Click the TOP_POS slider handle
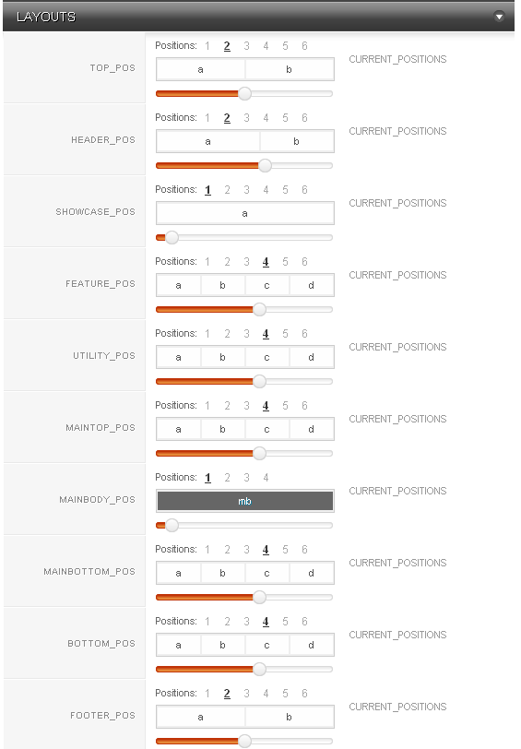The width and height of the screenshot is (521, 749). point(244,94)
